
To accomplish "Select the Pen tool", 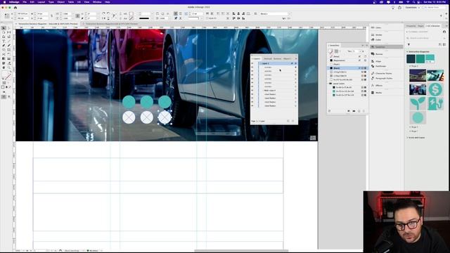I will click(4, 45).
